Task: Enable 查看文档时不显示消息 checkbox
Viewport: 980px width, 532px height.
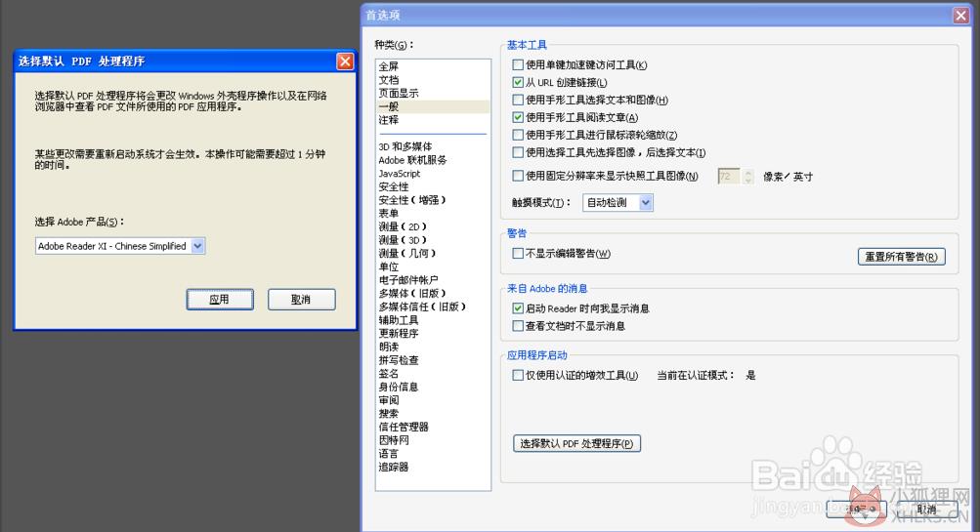Action: click(518, 325)
